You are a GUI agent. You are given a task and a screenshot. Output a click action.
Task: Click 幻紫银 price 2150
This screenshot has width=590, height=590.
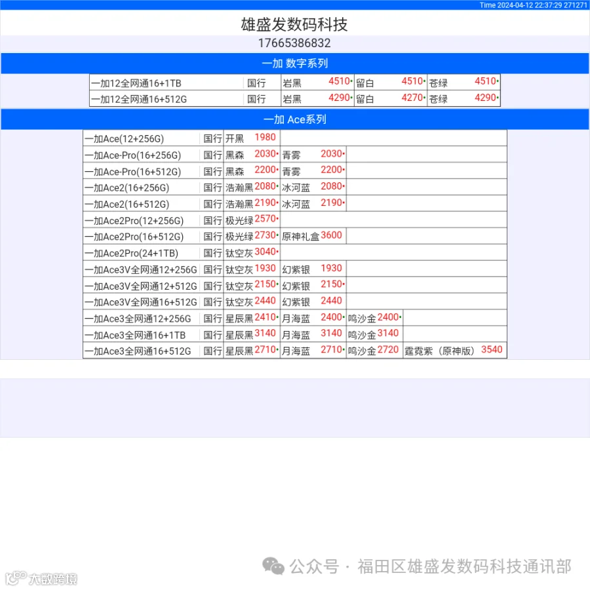pyautogui.click(x=332, y=285)
